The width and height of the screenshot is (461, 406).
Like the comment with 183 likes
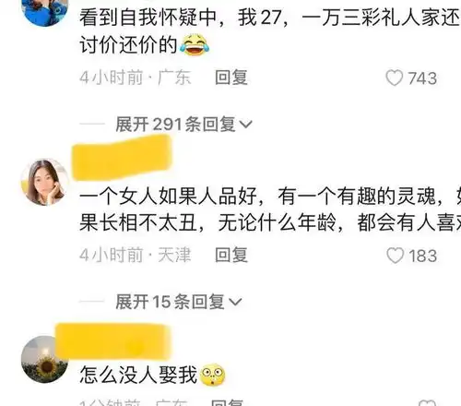395,256
